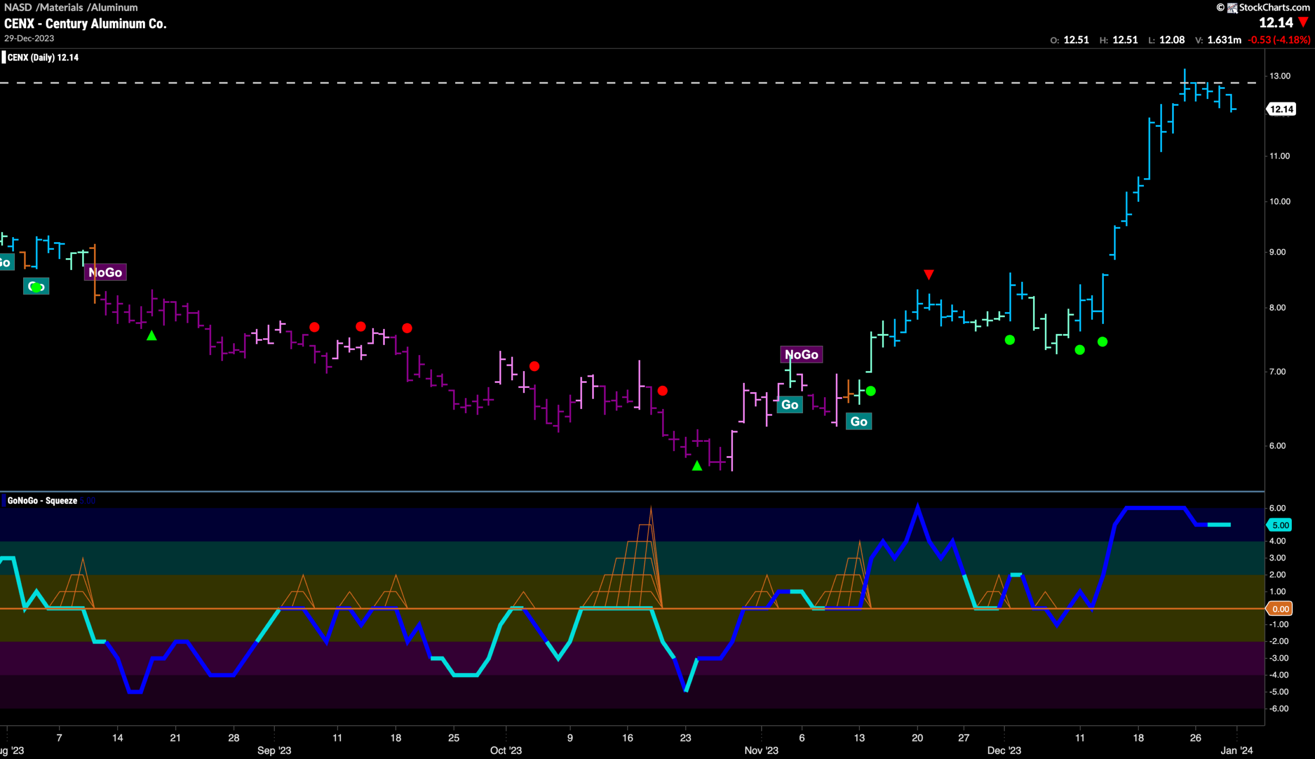Screen dimensions: 1315x759
Task: Click the 5.00 oscillator value tag
Action: coord(1280,525)
